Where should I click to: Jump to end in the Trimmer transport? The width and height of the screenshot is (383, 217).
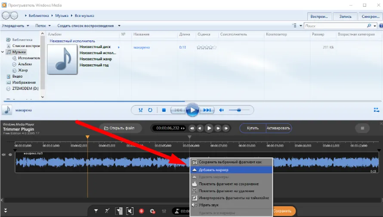tap(226, 128)
